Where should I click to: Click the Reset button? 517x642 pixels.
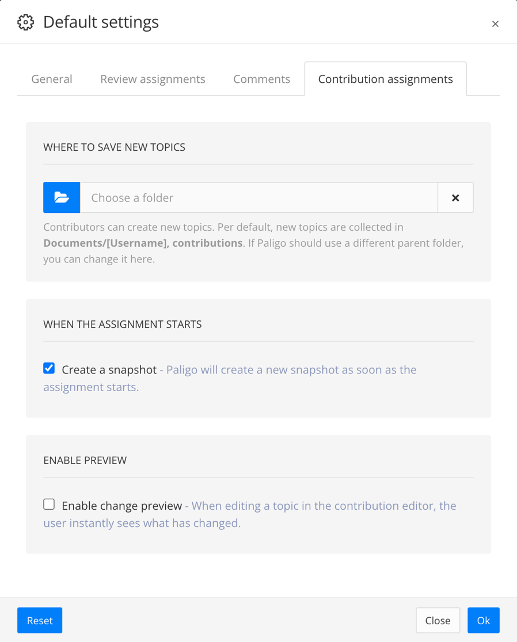pos(39,620)
